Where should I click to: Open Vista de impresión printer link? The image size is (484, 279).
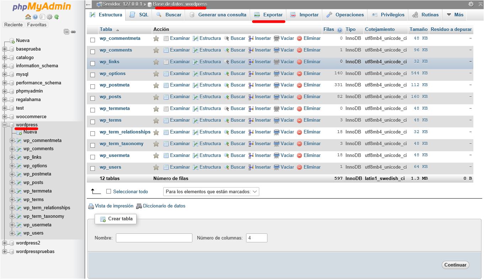(111, 206)
